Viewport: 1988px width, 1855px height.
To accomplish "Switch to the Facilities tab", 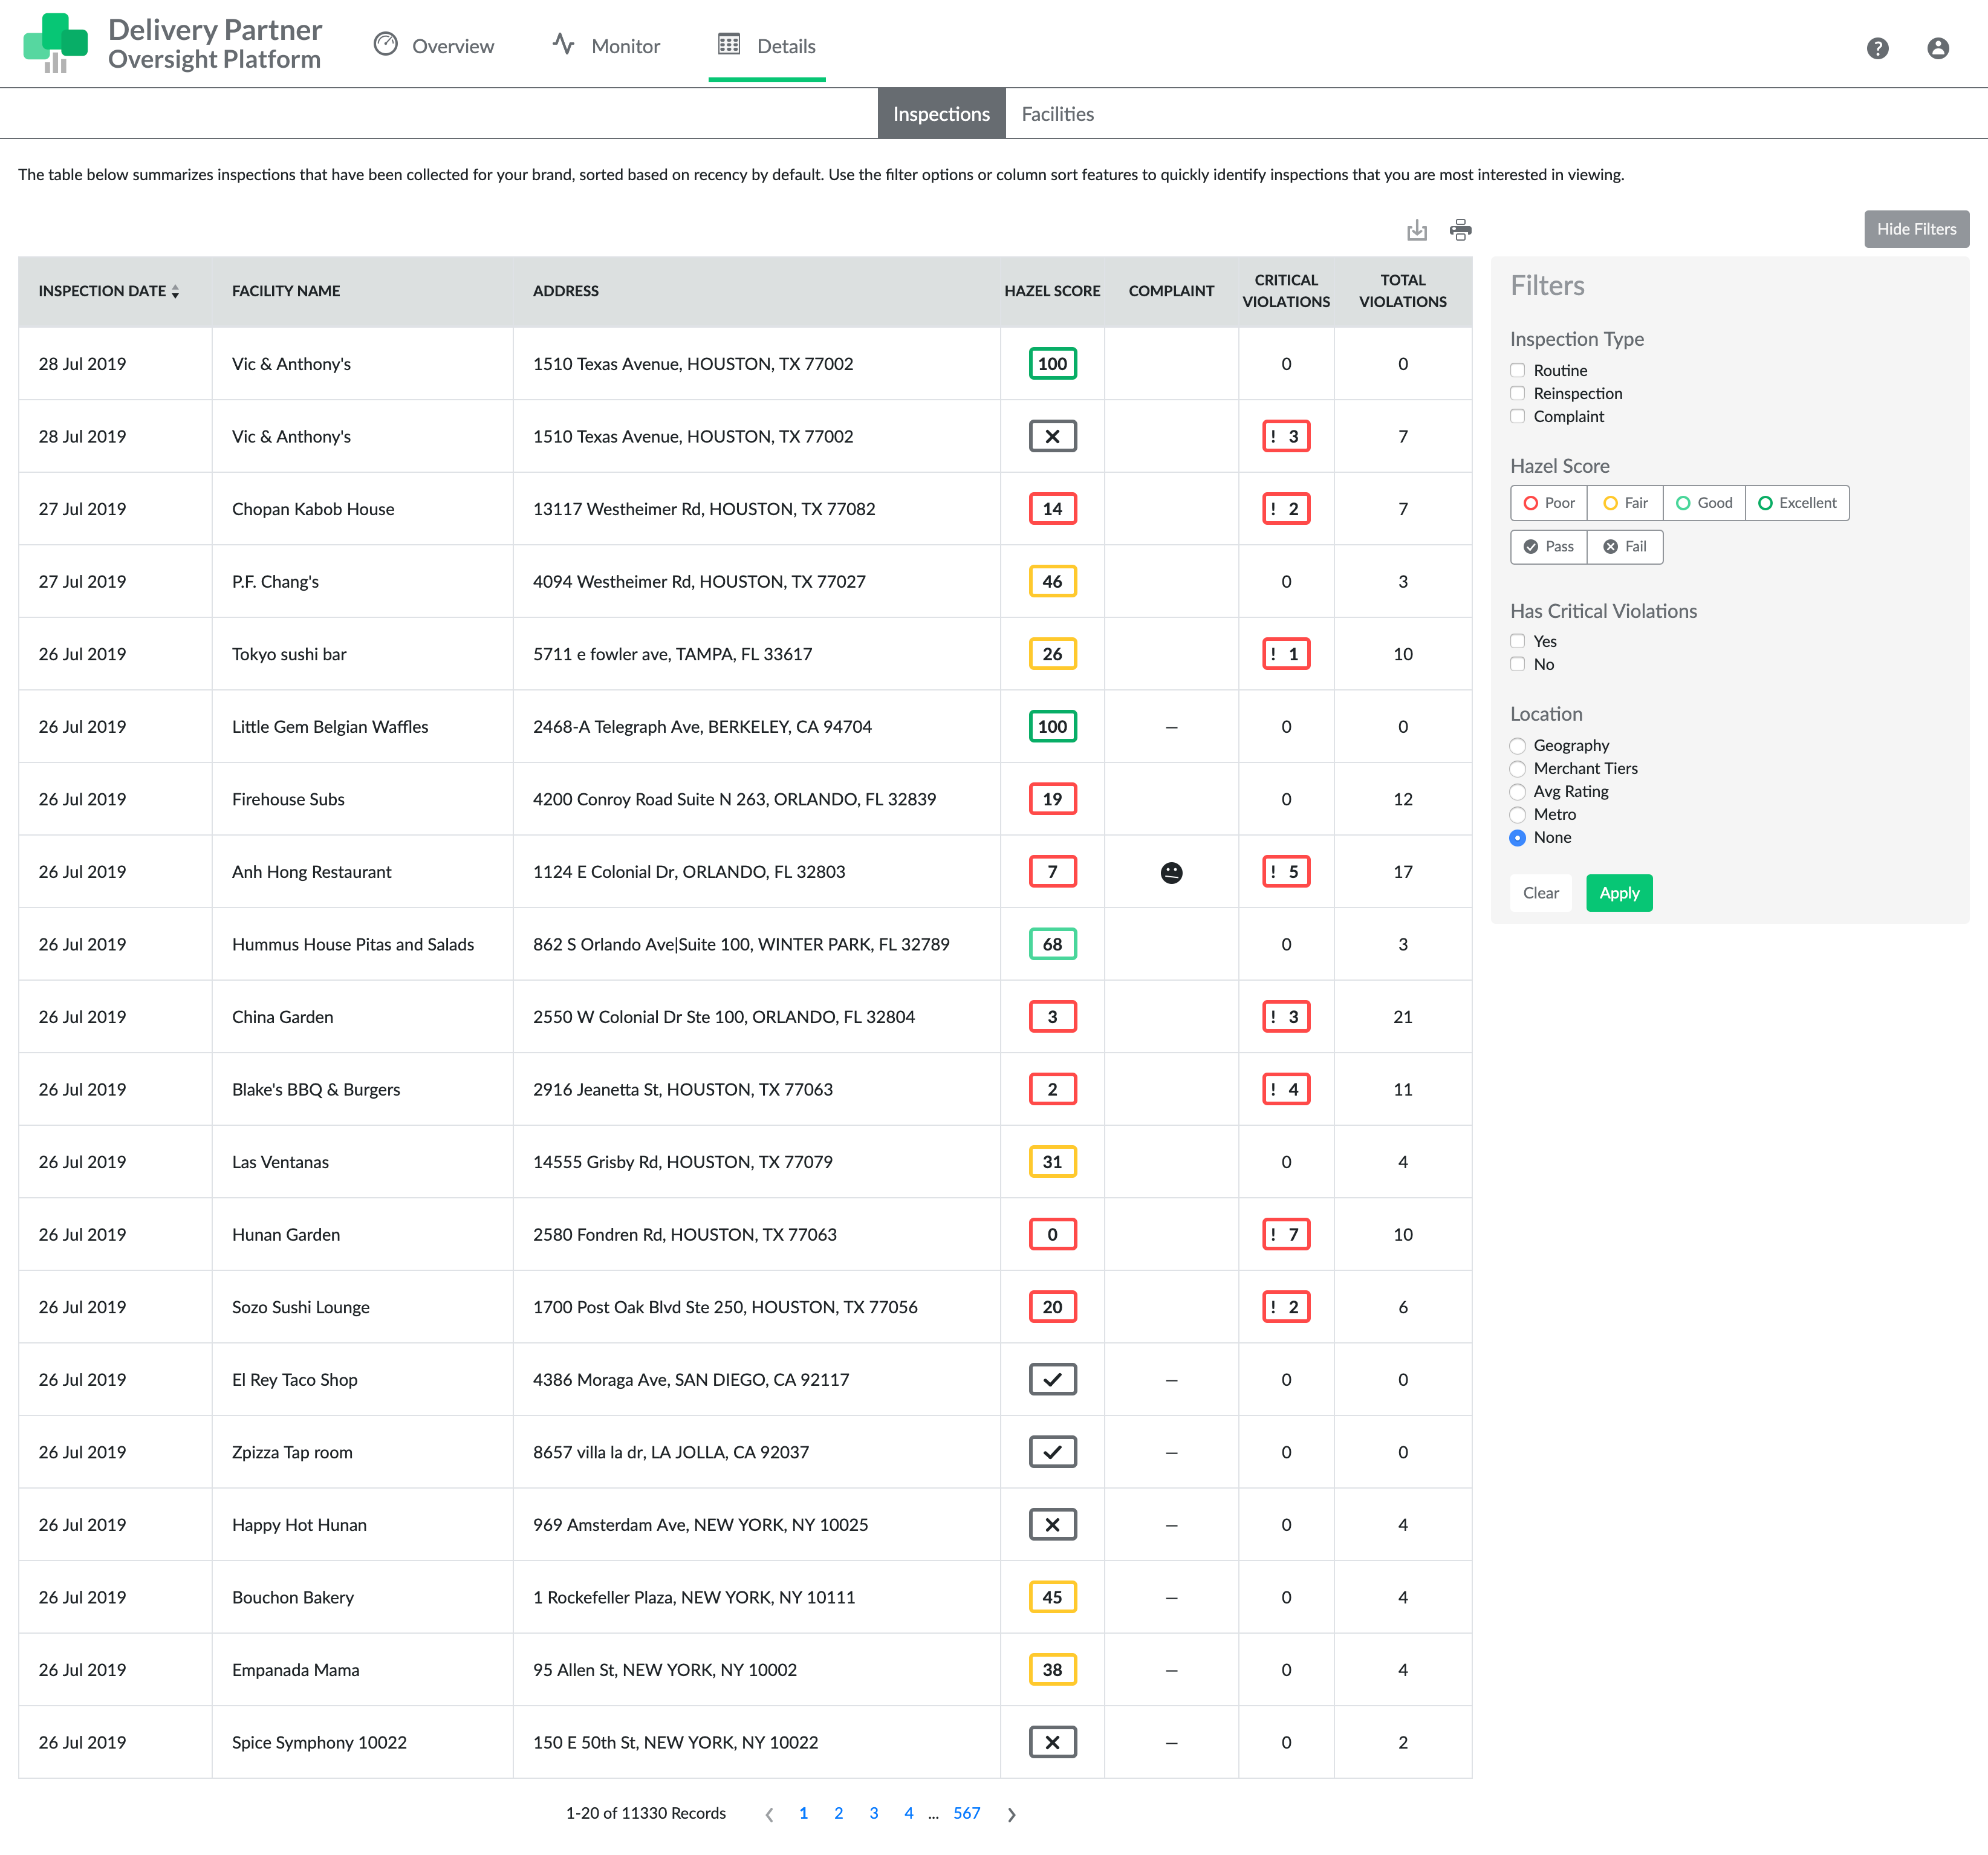I will (x=1057, y=113).
